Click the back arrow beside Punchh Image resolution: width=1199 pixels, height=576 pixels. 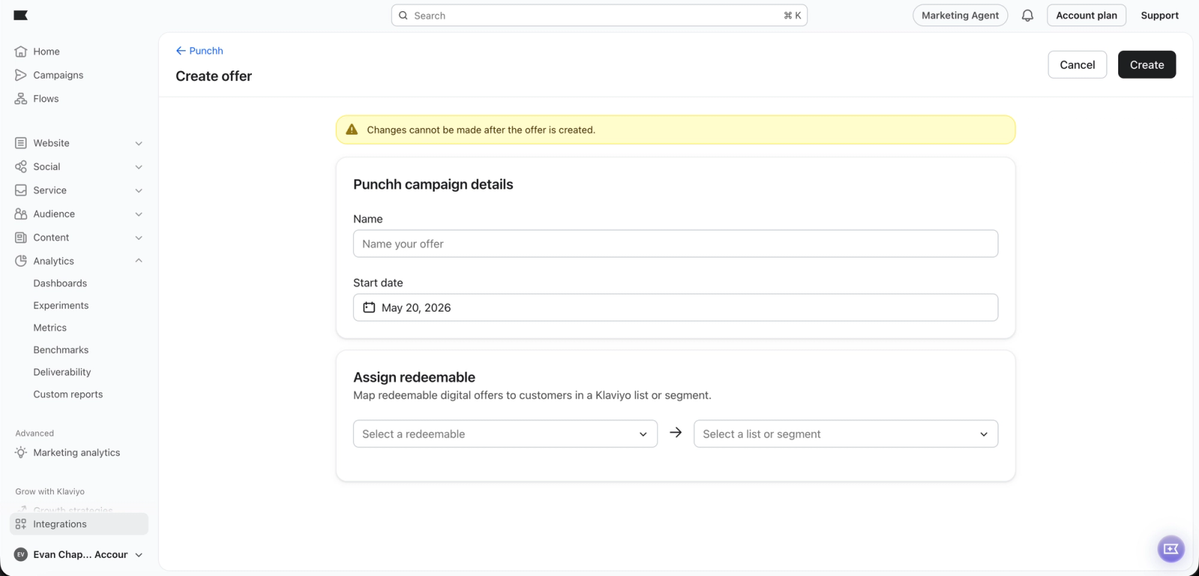[181, 51]
